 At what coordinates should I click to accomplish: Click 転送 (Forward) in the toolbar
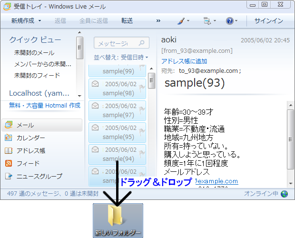[127, 21]
